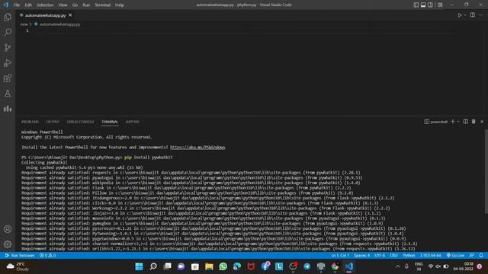The width and height of the screenshot is (488, 274).
Task: Switch to the Jupyter panel tab
Action: [x=132, y=122]
